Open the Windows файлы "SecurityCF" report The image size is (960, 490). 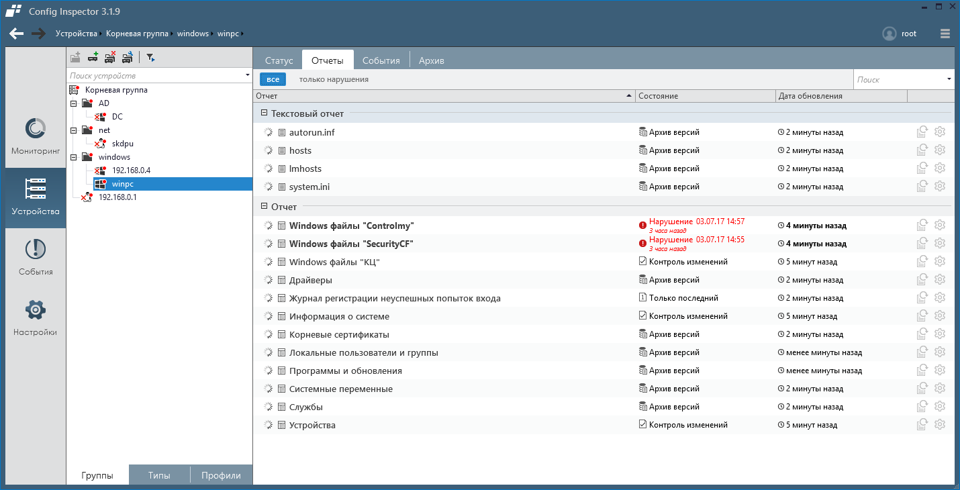click(350, 244)
